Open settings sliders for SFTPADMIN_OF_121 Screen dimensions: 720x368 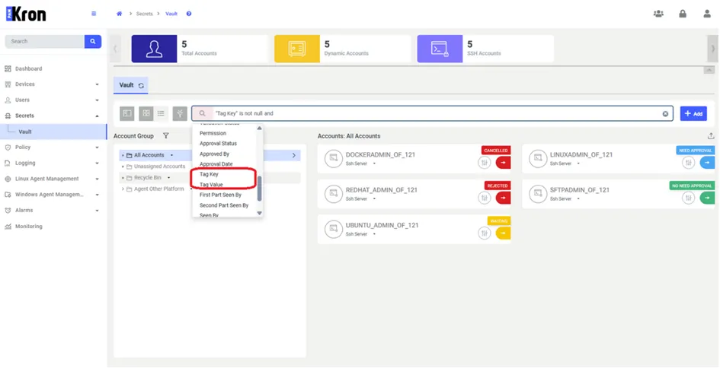(688, 198)
